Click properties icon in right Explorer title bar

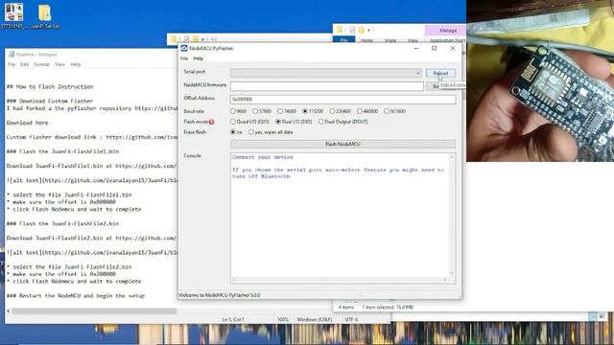tap(352, 30)
